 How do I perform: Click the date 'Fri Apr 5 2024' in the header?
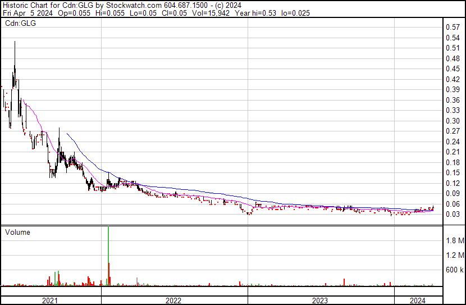(28, 13)
